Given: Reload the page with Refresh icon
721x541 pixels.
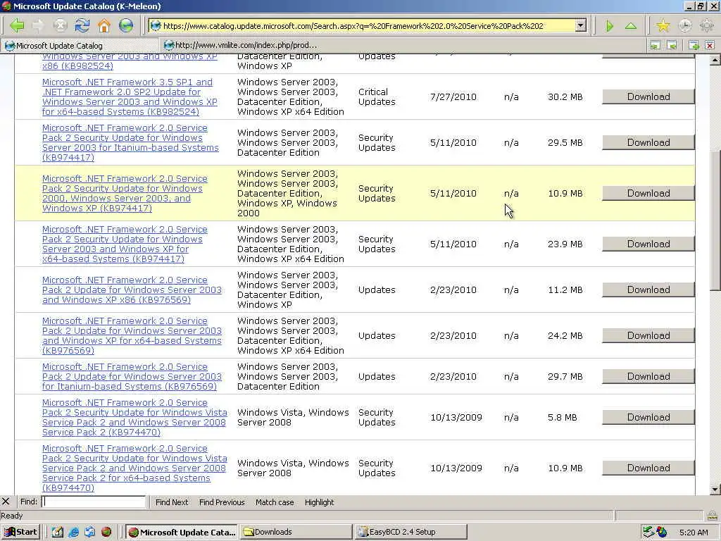Looking at the screenshot, I should click(82, 25).
